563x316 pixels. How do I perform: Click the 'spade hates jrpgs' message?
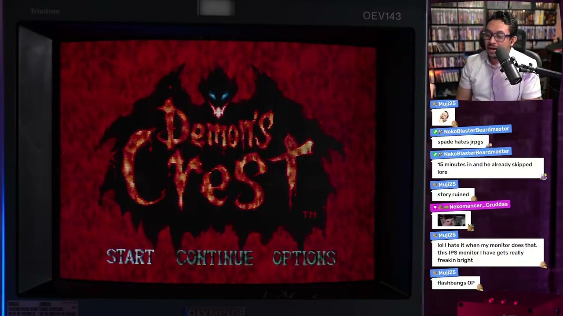coord(460,142)
